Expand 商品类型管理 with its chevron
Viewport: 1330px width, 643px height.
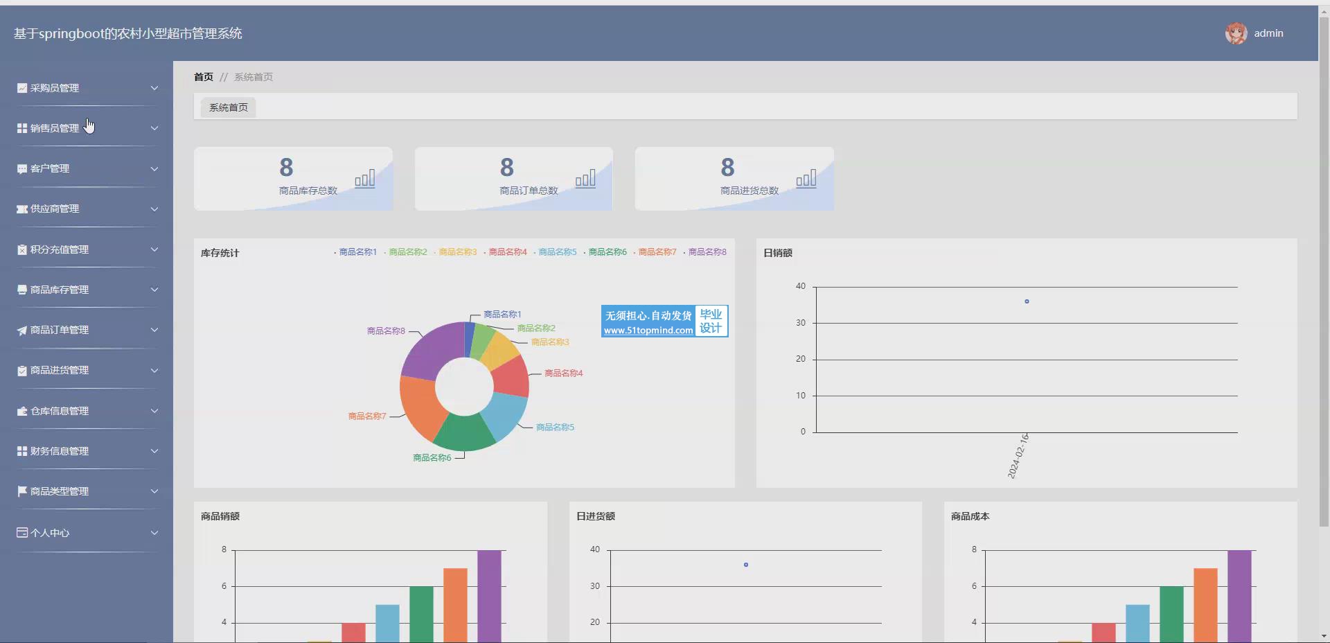coord(154,491)
